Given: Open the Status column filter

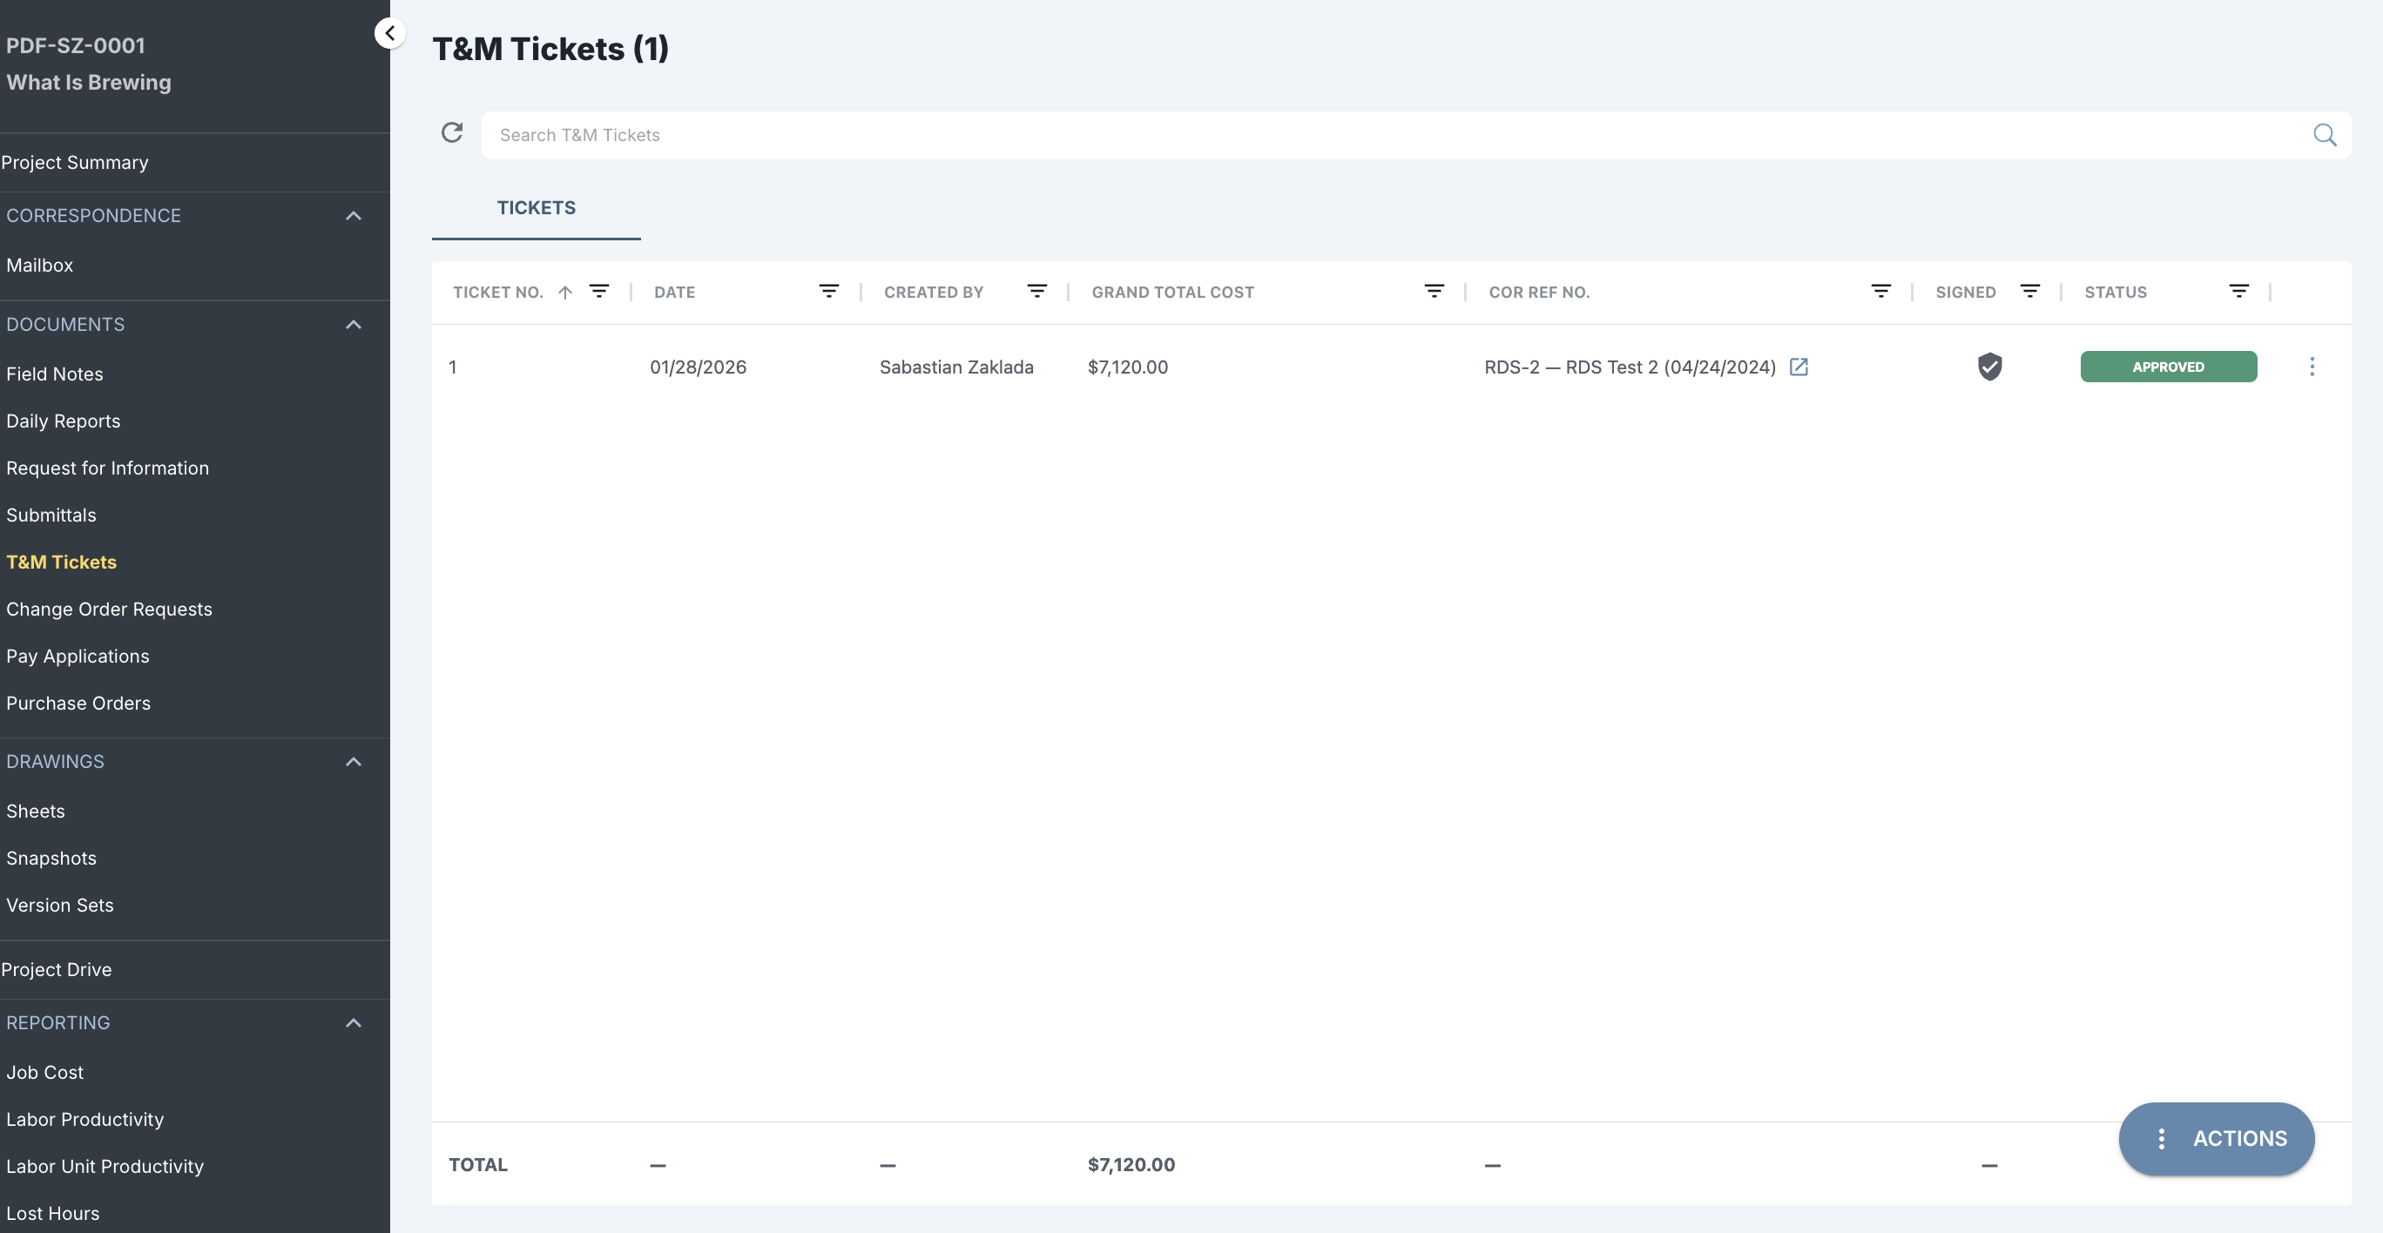Looking at the screenshot, I should click(x=2238, y=292).
